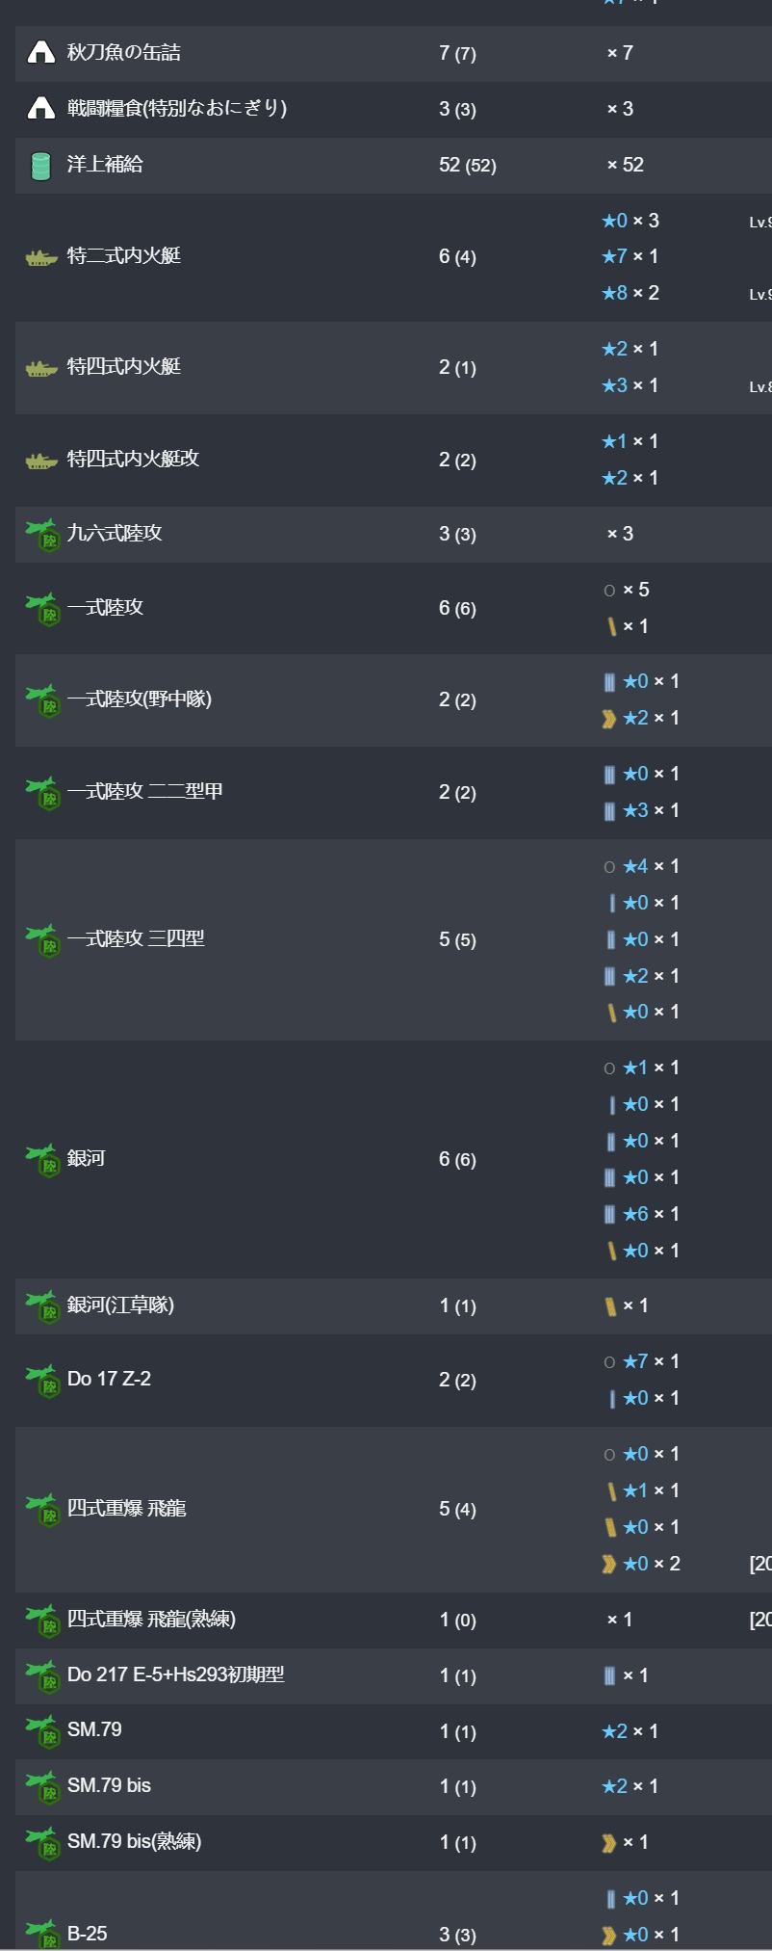Click the green drum icon for 洋上補給
The image size is (772, 1951).
tap(40, 166)
